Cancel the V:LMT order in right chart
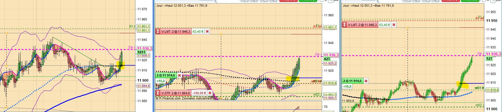502x112 pixels. tap(394, 25)
